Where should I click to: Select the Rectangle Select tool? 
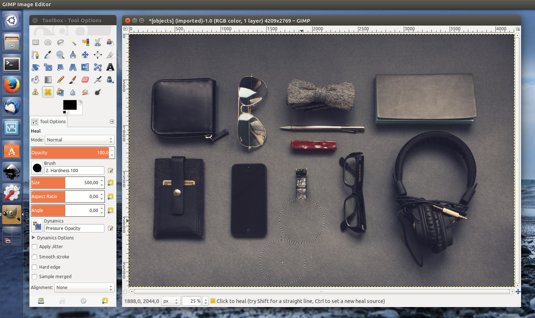coord(36,42)
